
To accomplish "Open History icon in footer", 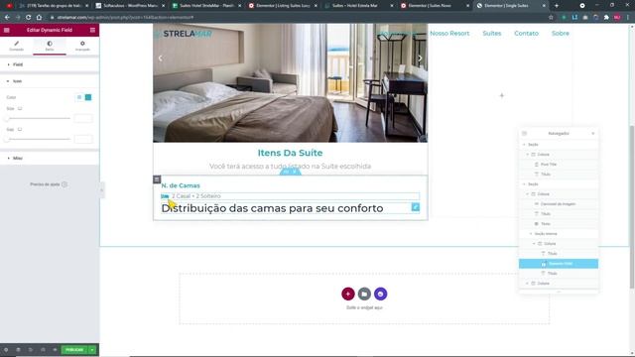I will click(x=31, y=350).
